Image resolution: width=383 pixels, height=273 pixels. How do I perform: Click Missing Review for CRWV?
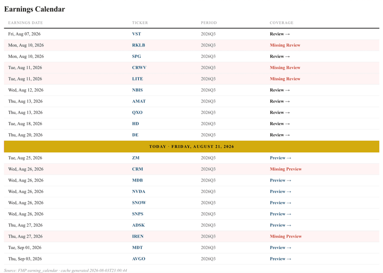pyautogui.click(x=285, y=68)
